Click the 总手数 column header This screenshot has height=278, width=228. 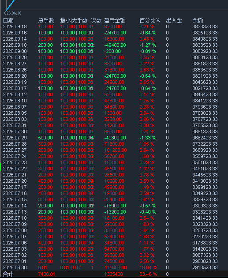pyautogui.click(x=46, y=21)
